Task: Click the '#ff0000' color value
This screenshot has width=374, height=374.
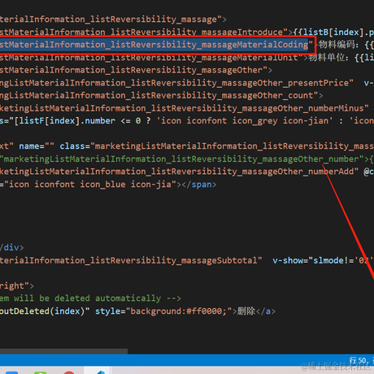Action: click(x=204, y=311)
